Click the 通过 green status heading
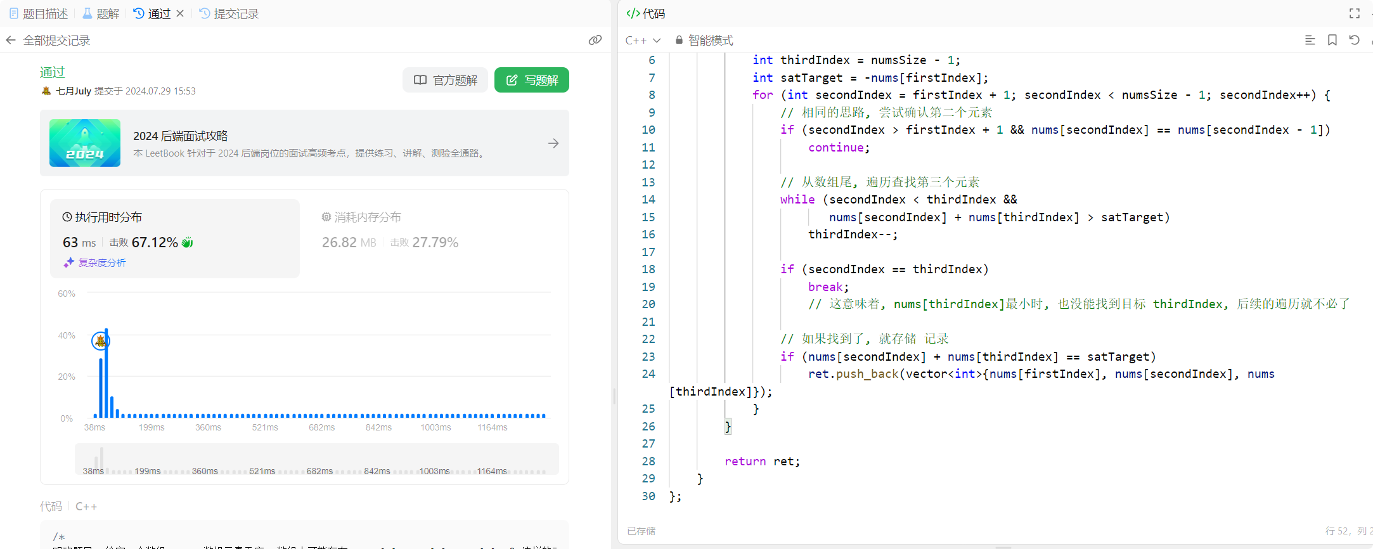1373x549 pixels. (x=53, y=72)
